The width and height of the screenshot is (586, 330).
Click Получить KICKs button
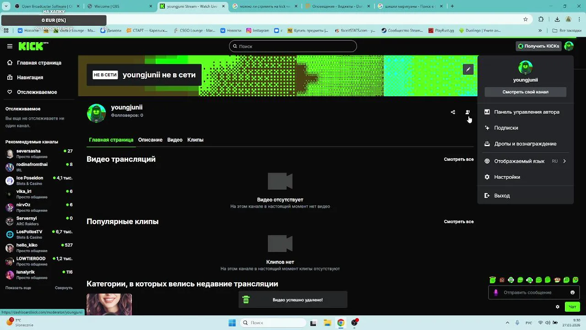pyautogui.click(x=538, y=46)
